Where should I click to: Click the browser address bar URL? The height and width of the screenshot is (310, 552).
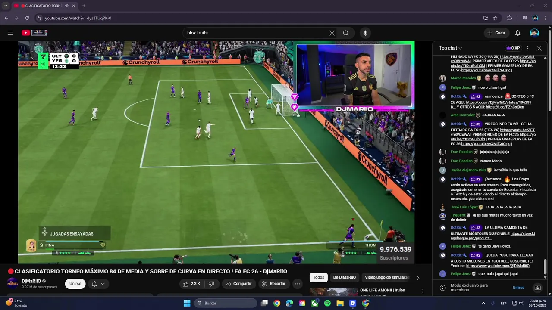[x=78, y=18]
